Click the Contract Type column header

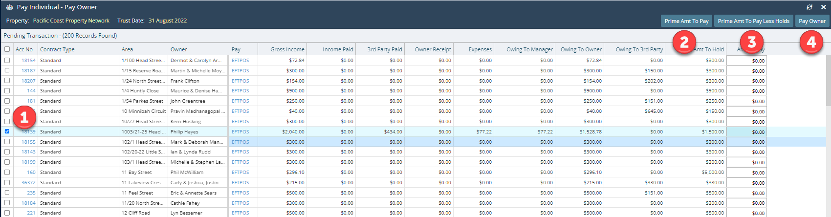tap(57, 49)
